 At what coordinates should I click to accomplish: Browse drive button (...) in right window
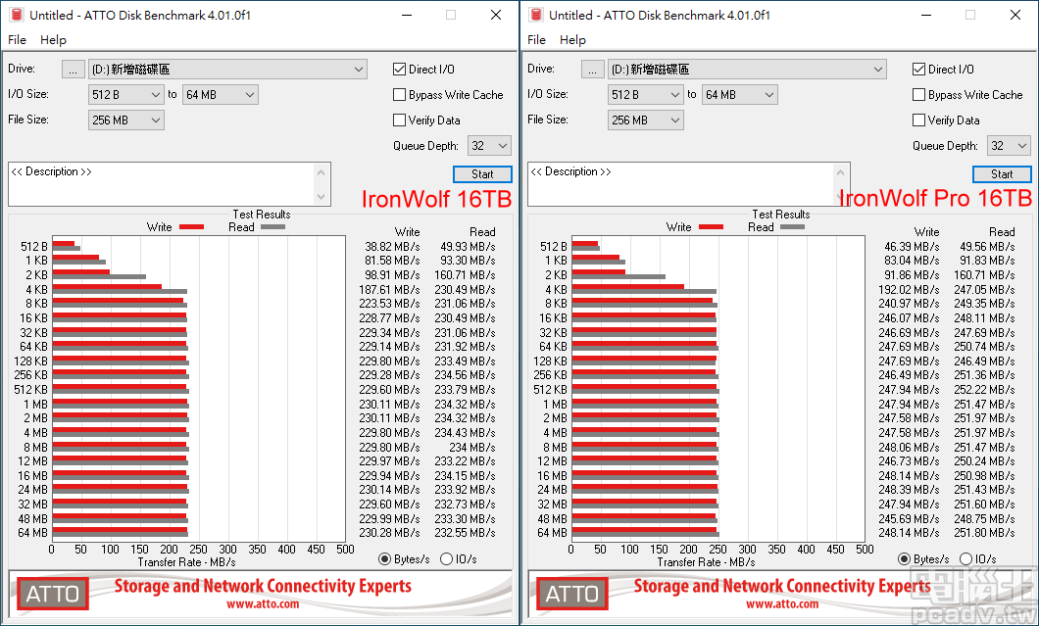point(592,69)
